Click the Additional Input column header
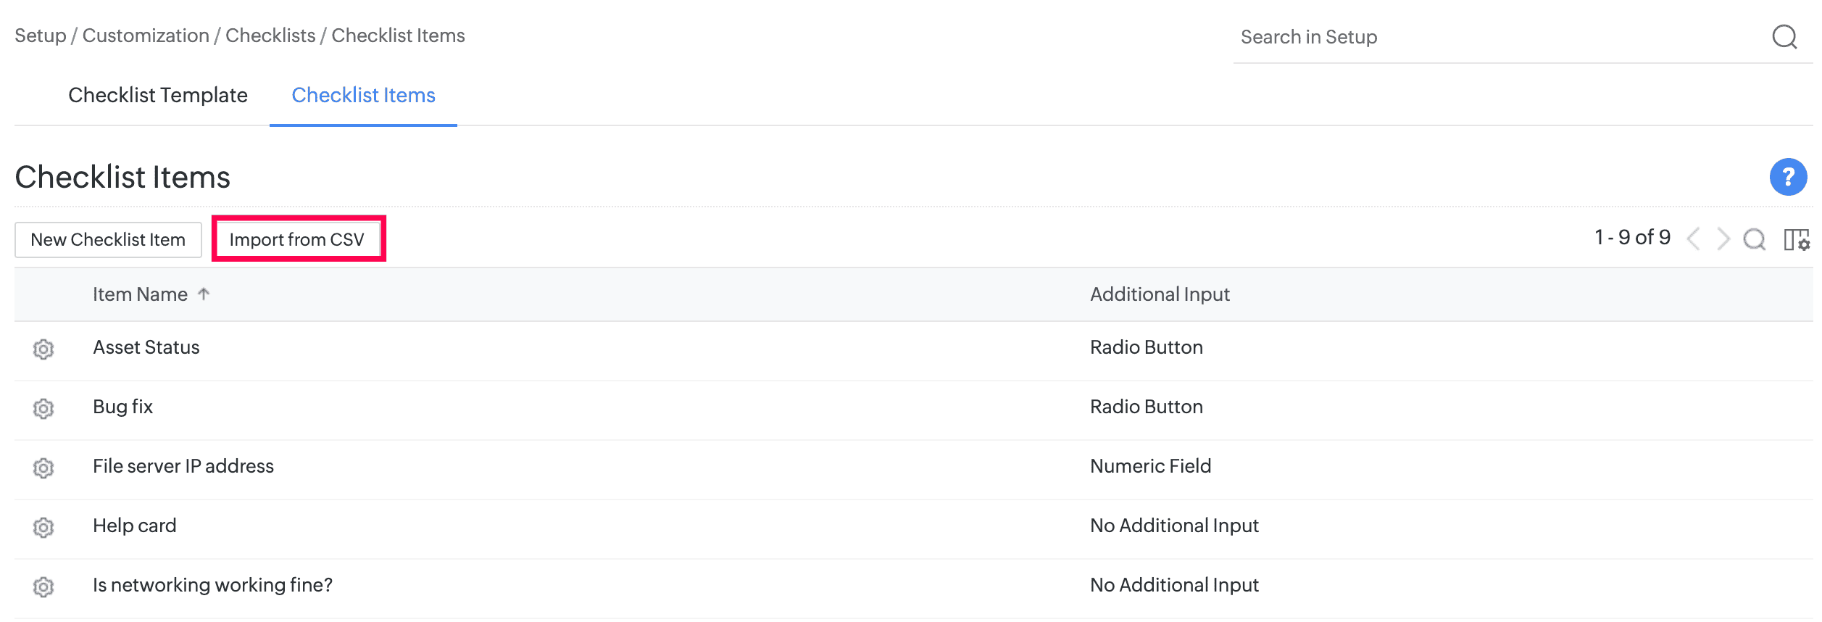The height and width of the screenshot is (622, 1822). tap(1160, 294)
